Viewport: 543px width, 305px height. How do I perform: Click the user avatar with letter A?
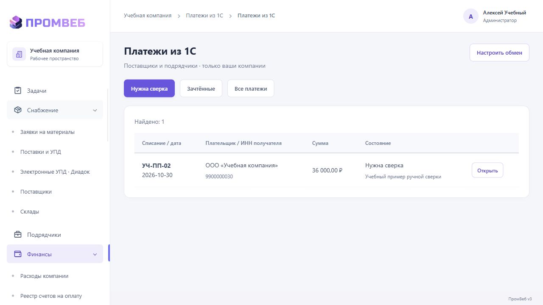point(471,17)
